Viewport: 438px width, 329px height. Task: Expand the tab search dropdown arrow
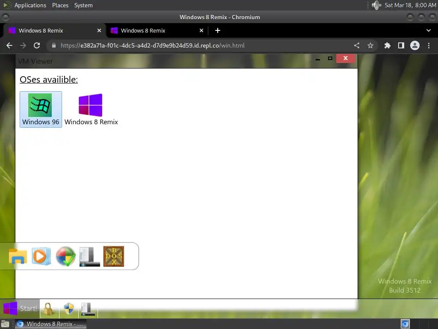[x=429, y=30]
